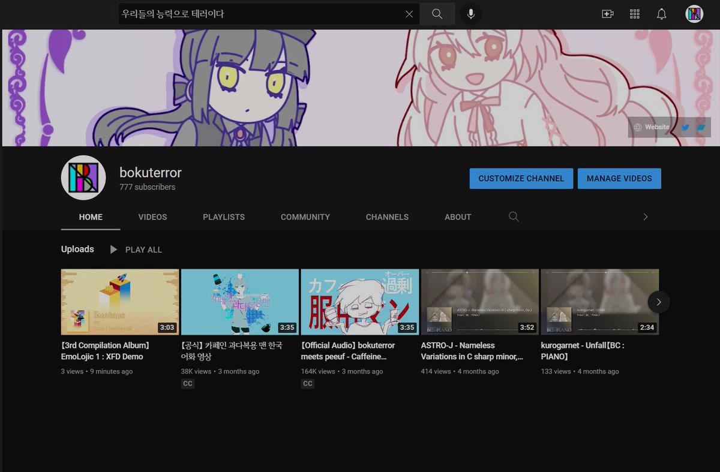Open title 'ASTRO-J - Nameless Variations'
Viewport: 720px width, 472px height.
pyautogui.click(x=472, y=351)
